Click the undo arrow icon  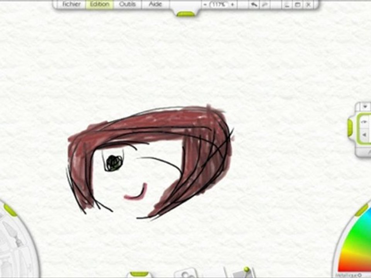click(x=254, y=5)
